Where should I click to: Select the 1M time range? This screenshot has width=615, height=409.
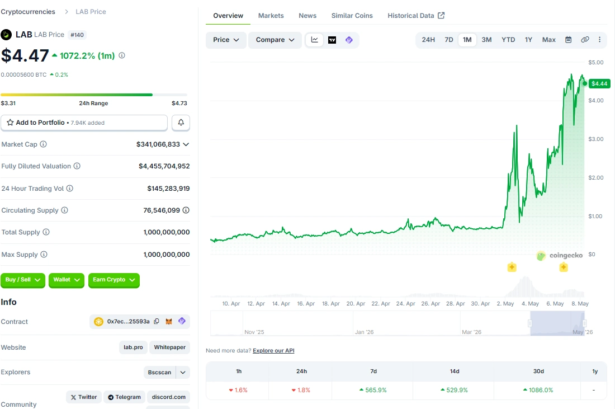467,40
